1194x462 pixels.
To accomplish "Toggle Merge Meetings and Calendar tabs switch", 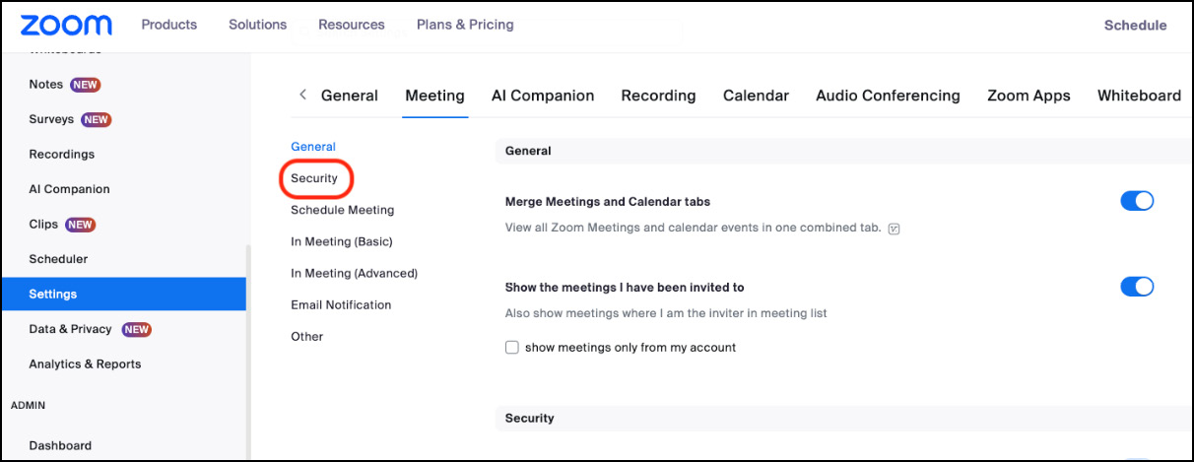I will pyautogui.click(x=1137, y=201).
